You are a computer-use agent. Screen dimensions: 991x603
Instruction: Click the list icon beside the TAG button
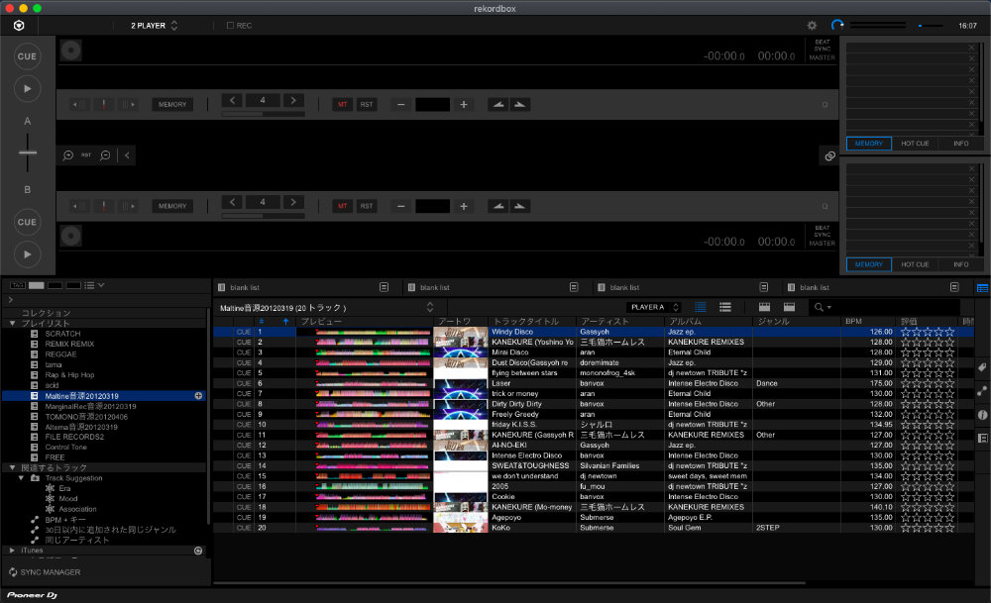[90, 285]
